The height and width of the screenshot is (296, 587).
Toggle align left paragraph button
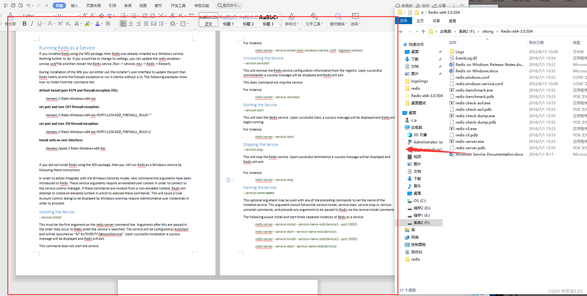[123, 23]
